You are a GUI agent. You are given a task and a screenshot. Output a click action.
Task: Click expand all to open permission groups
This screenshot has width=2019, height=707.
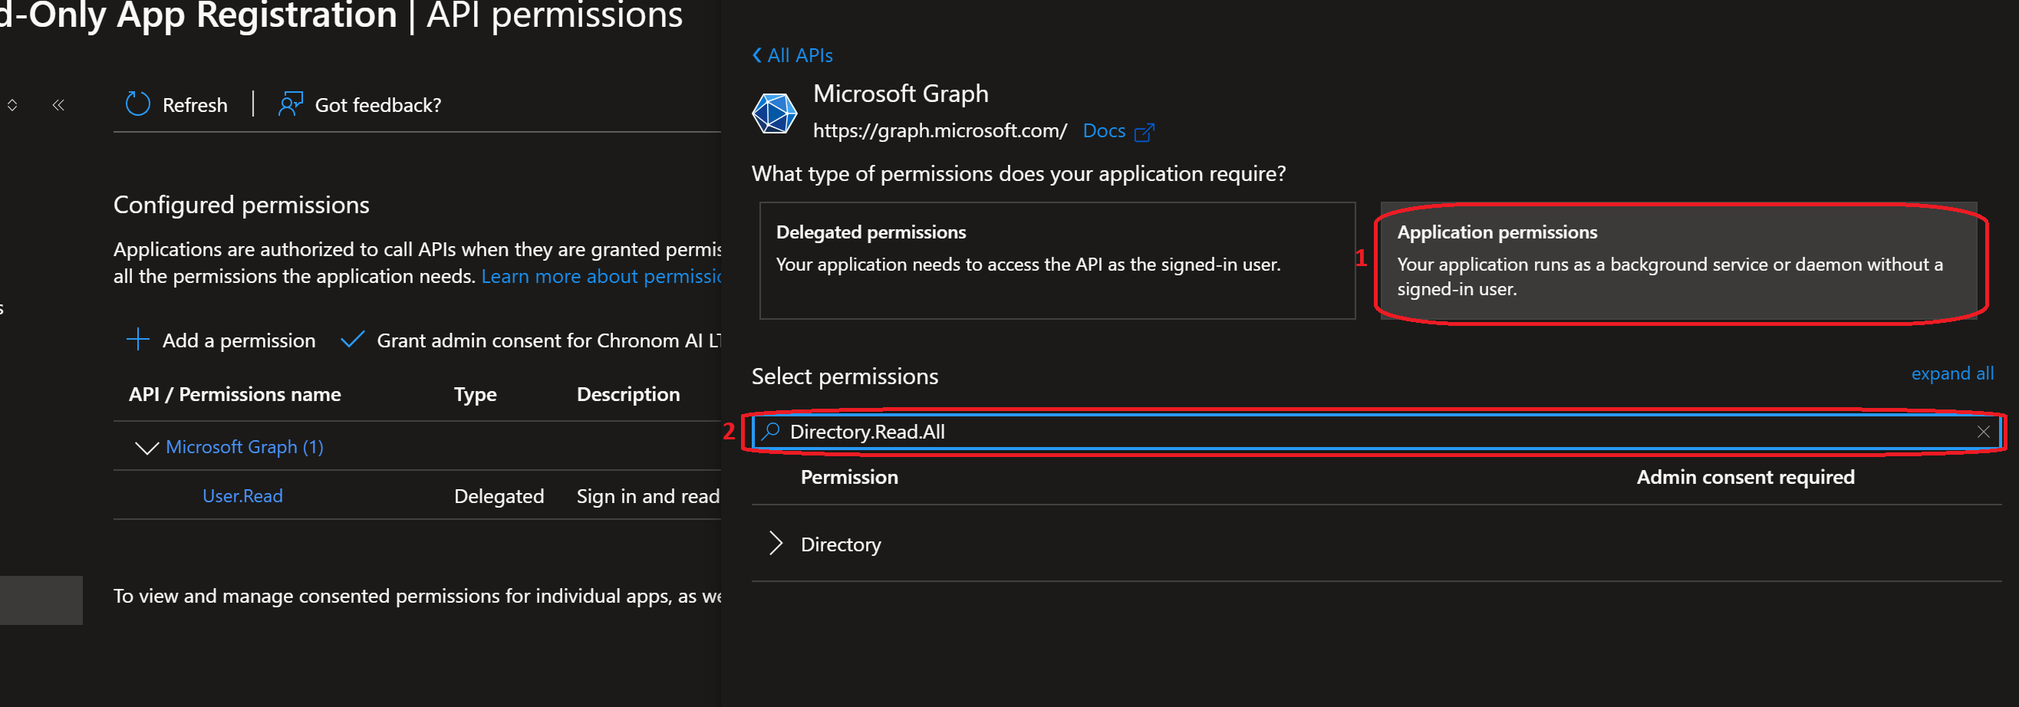pyautogui.click(x=1952, y=374)
